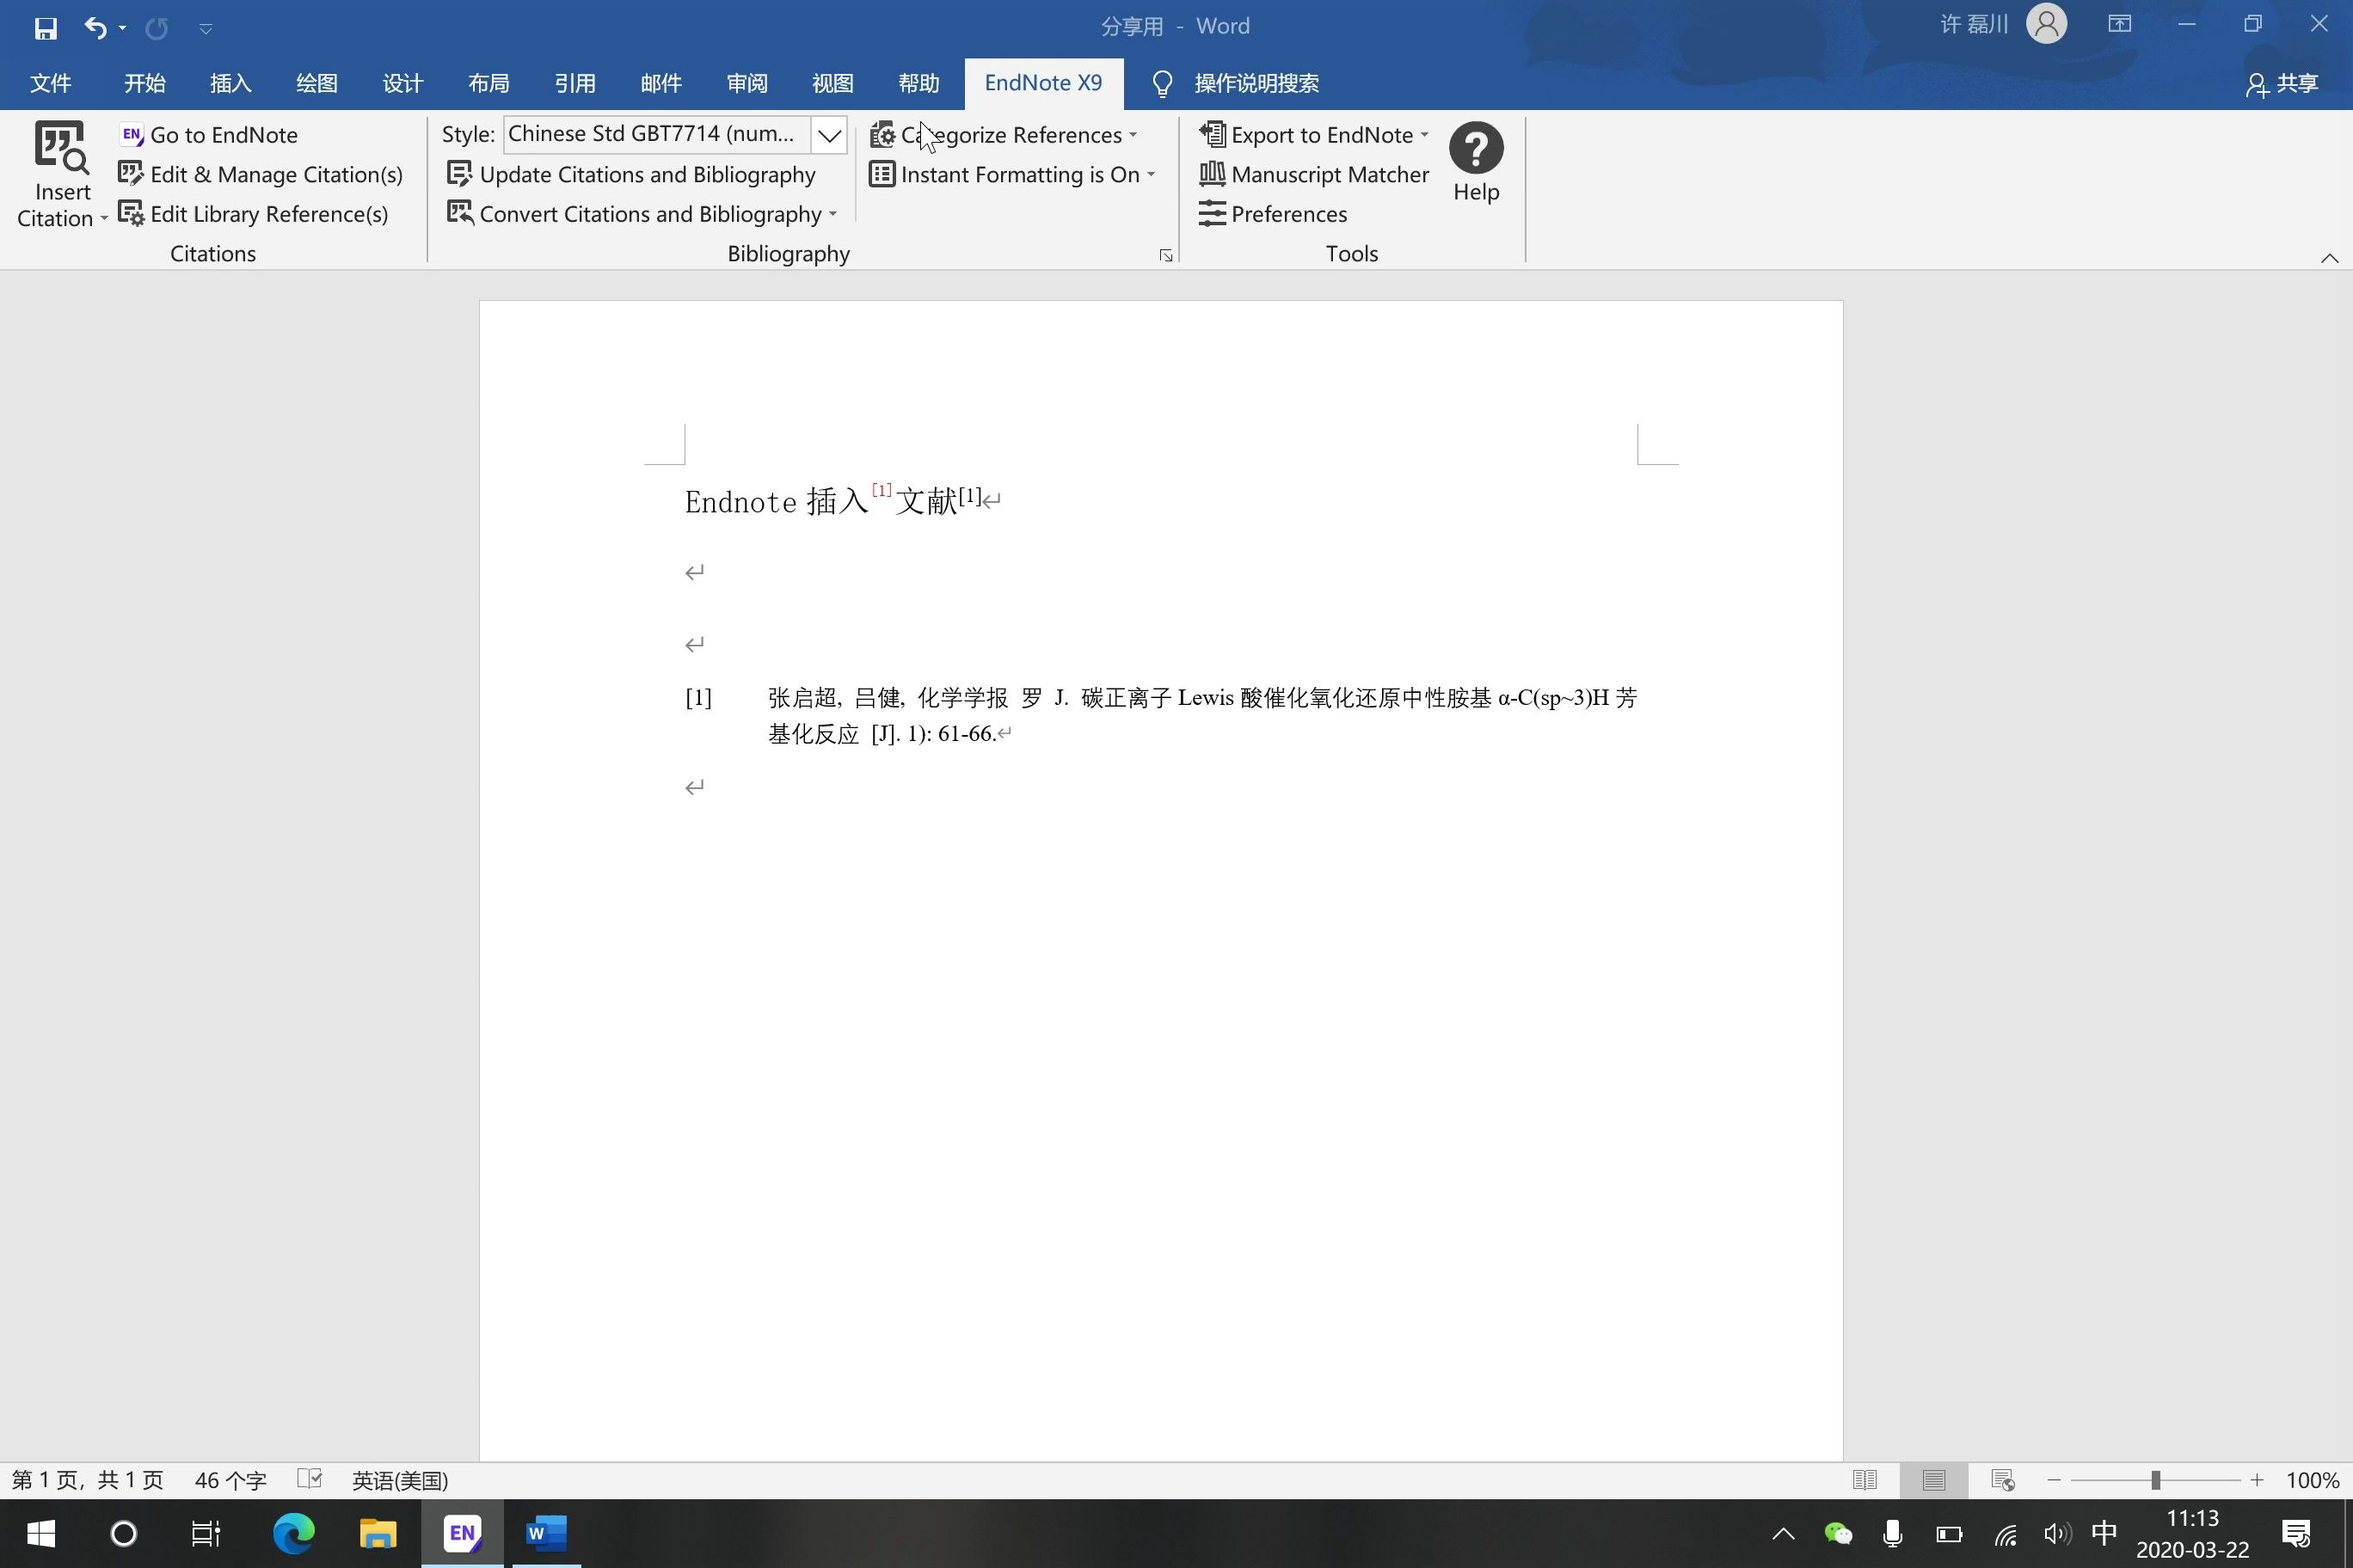Image resolution: width=2353 pixels, height=1568 pixels.
Task: Click the 共享 share button
Action: 2282,84
